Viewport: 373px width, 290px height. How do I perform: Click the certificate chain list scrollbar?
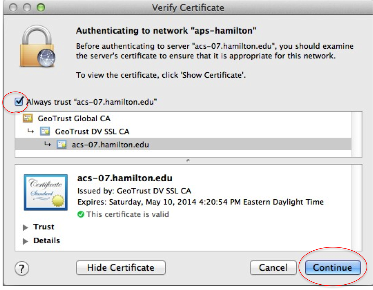[357, 134]
